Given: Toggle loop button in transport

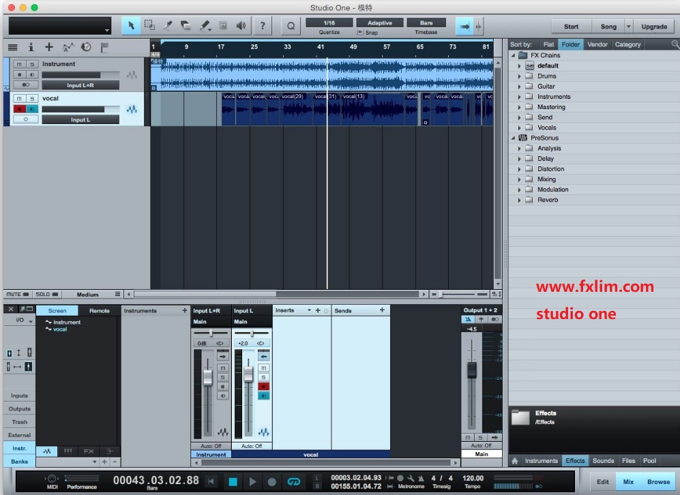Looking at the screenshot, I should (x=293, y=481).
